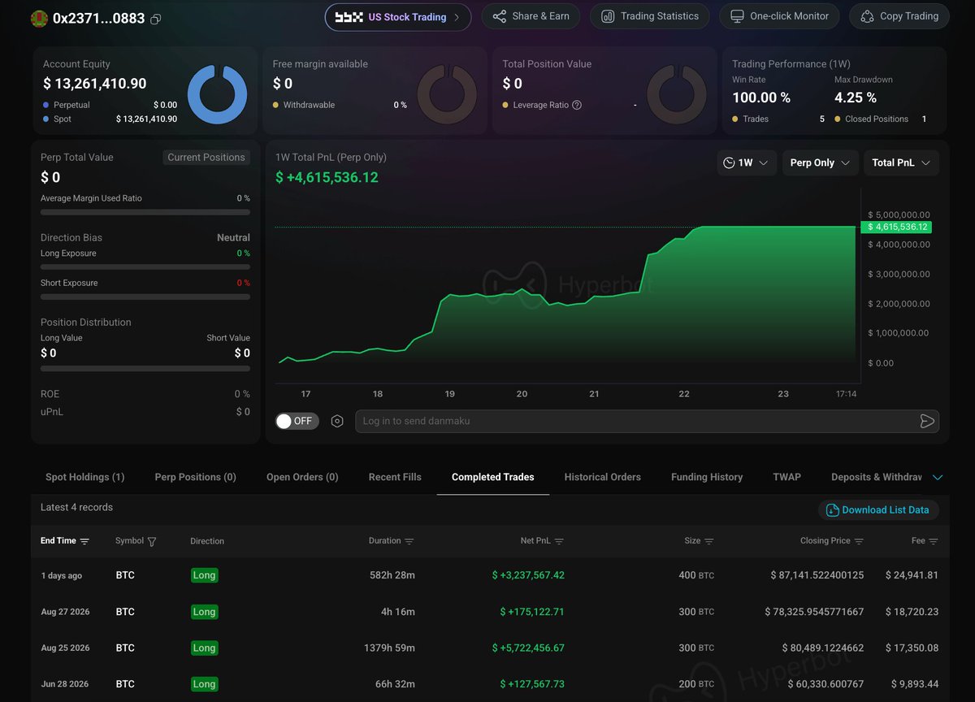975x702 pixels.
Task: Click the send danmaku arrow icon
Action: tap(927, 421)
